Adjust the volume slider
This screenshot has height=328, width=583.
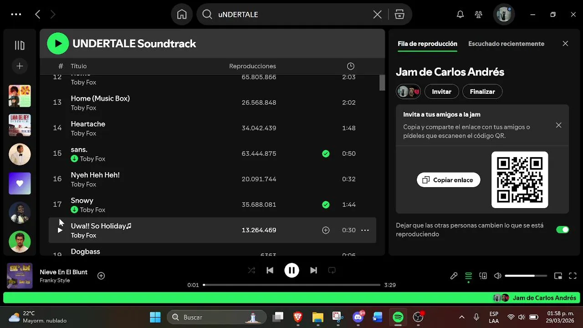coord(526,276)
